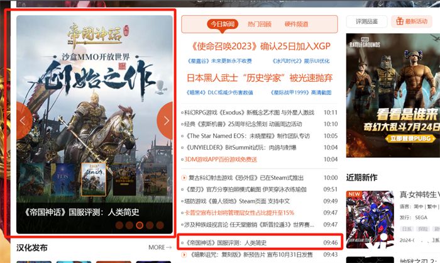Image resolution: width=440 pixels, height=263 pixels.
Task: Open 真·女神转生 V cover thumbnail
Action: [x=370, y=220]
